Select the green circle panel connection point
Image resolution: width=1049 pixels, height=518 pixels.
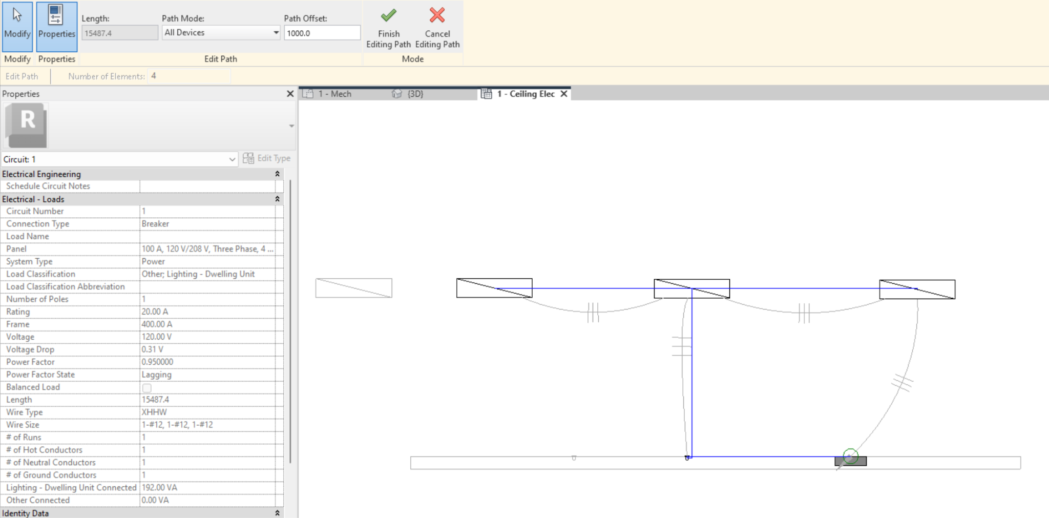851,455
